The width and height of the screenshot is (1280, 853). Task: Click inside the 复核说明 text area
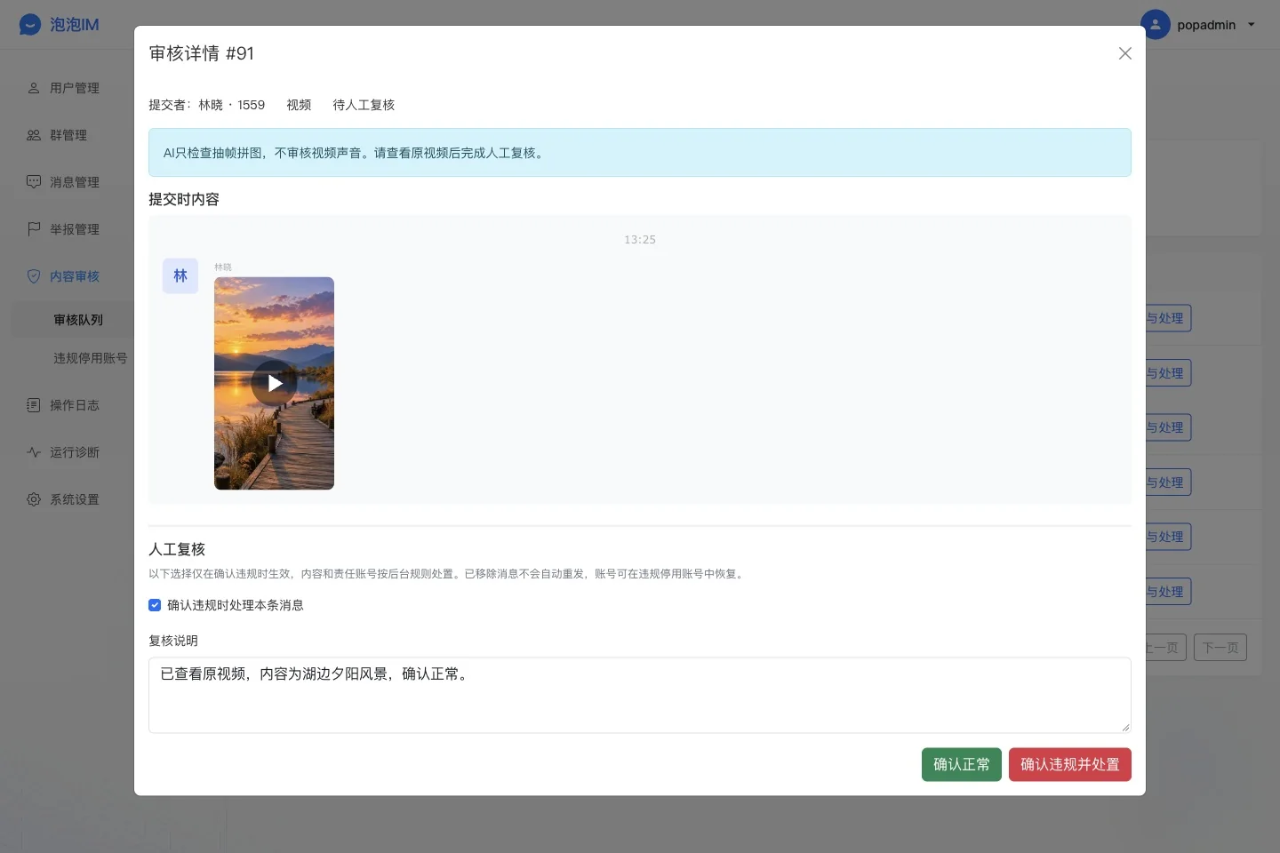tap(640, 695)
